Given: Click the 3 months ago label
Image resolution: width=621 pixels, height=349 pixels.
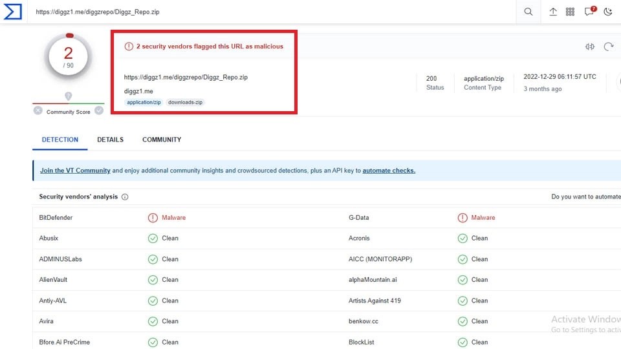Looking at the screenshot, I should [x=543, y=89].
